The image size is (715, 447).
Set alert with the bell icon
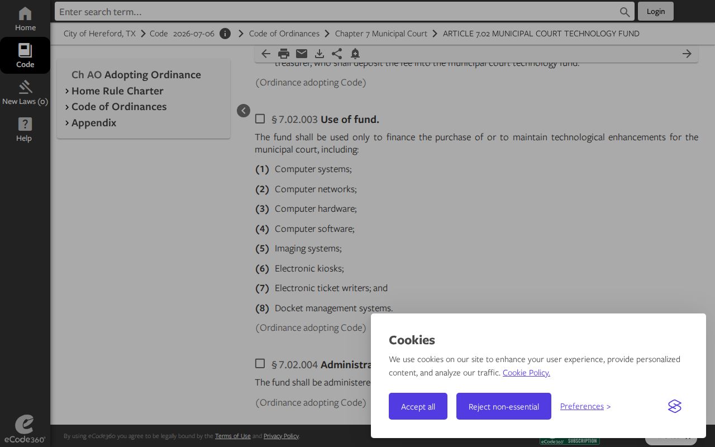pos(355,54)
